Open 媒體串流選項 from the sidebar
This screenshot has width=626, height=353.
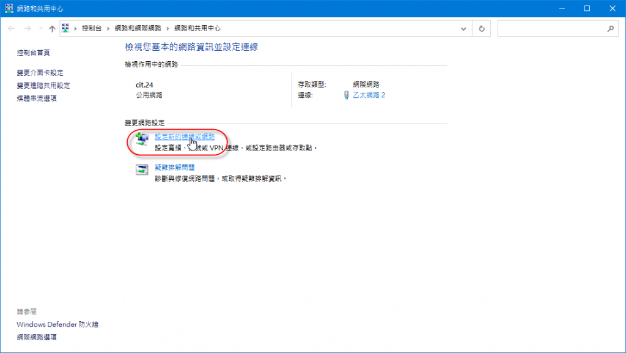(x=37, y=98)
